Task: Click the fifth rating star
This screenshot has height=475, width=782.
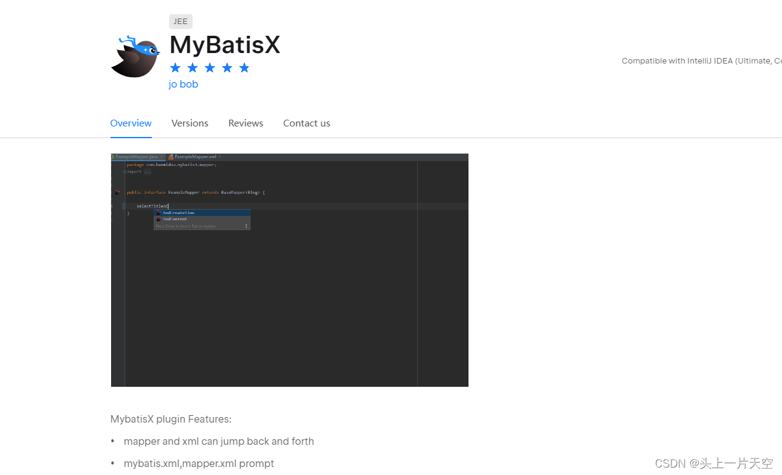Action: tap(244, 68)
